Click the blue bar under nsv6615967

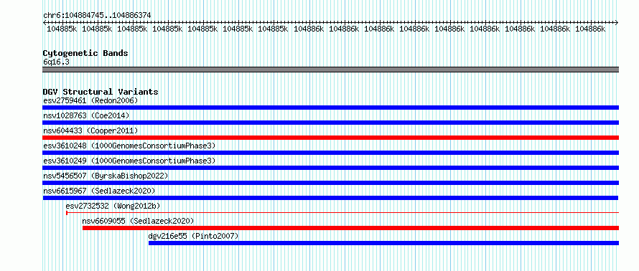coord(330,198)
